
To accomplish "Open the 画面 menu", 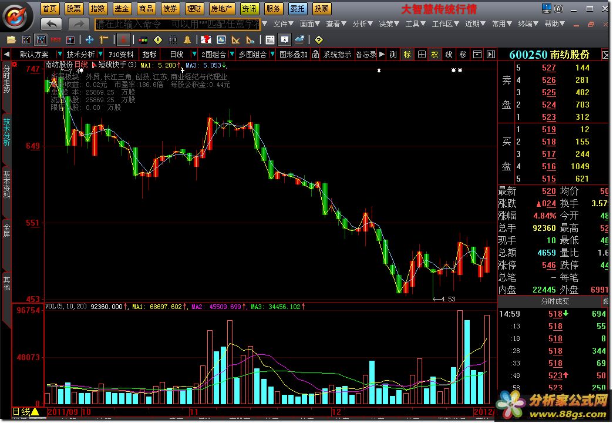I will pyautogui.click(x=309, y=24).
